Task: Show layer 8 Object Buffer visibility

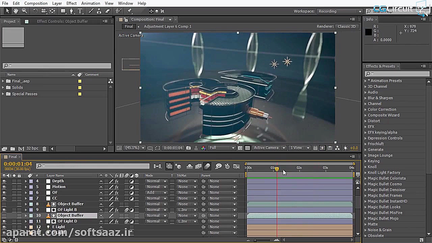Action: pyautogui.click(x=4, y=204)
